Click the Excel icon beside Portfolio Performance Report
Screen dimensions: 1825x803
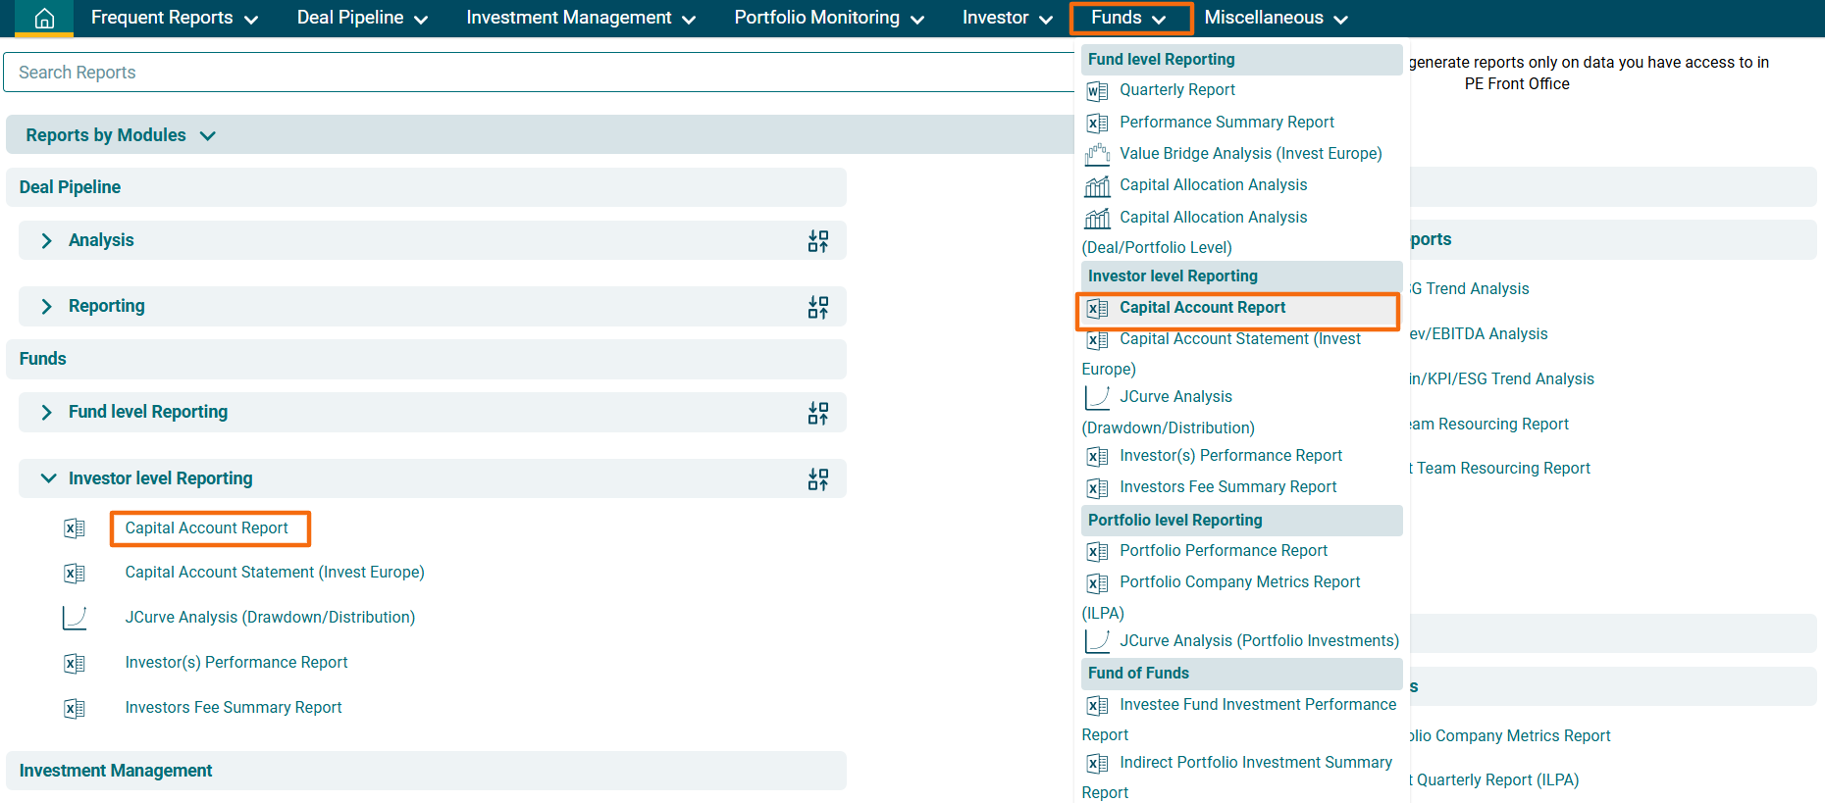[x=1097, y=552]
